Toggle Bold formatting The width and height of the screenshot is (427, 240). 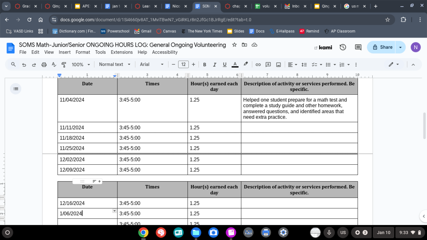(x=204, y=65)
